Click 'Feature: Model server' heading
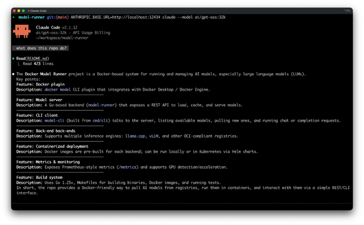The image size is (364, 225). pyautogui.click(x=39, y=100)
